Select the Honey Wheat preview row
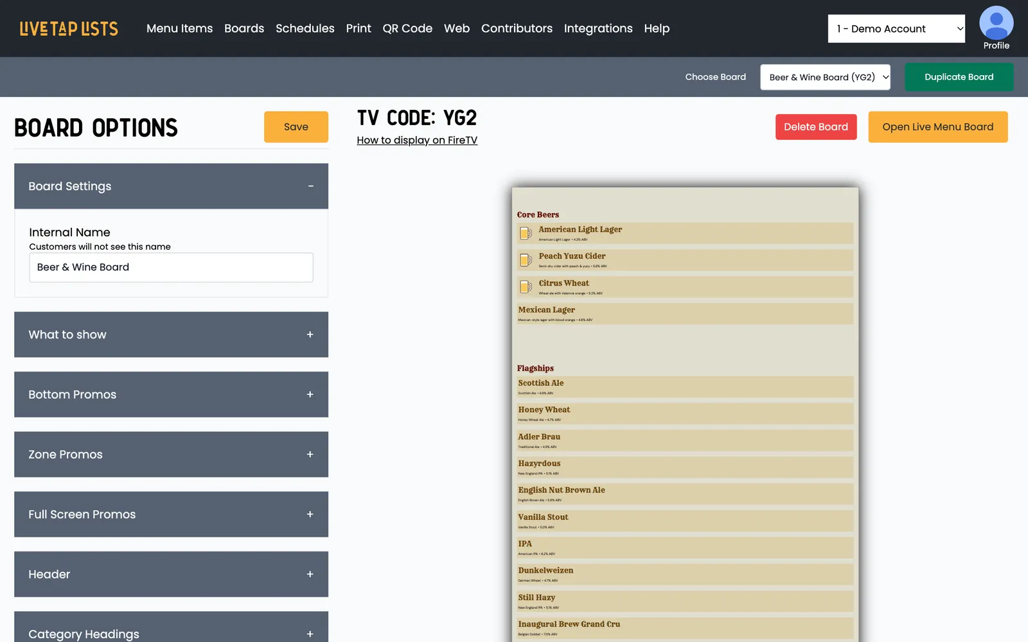The image size is (1028, 642). click(x=685, y=413)
